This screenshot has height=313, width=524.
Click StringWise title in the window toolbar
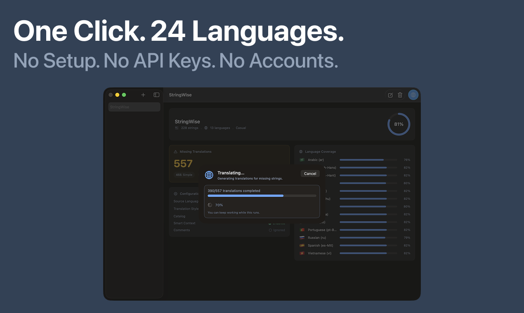point(180,95)
